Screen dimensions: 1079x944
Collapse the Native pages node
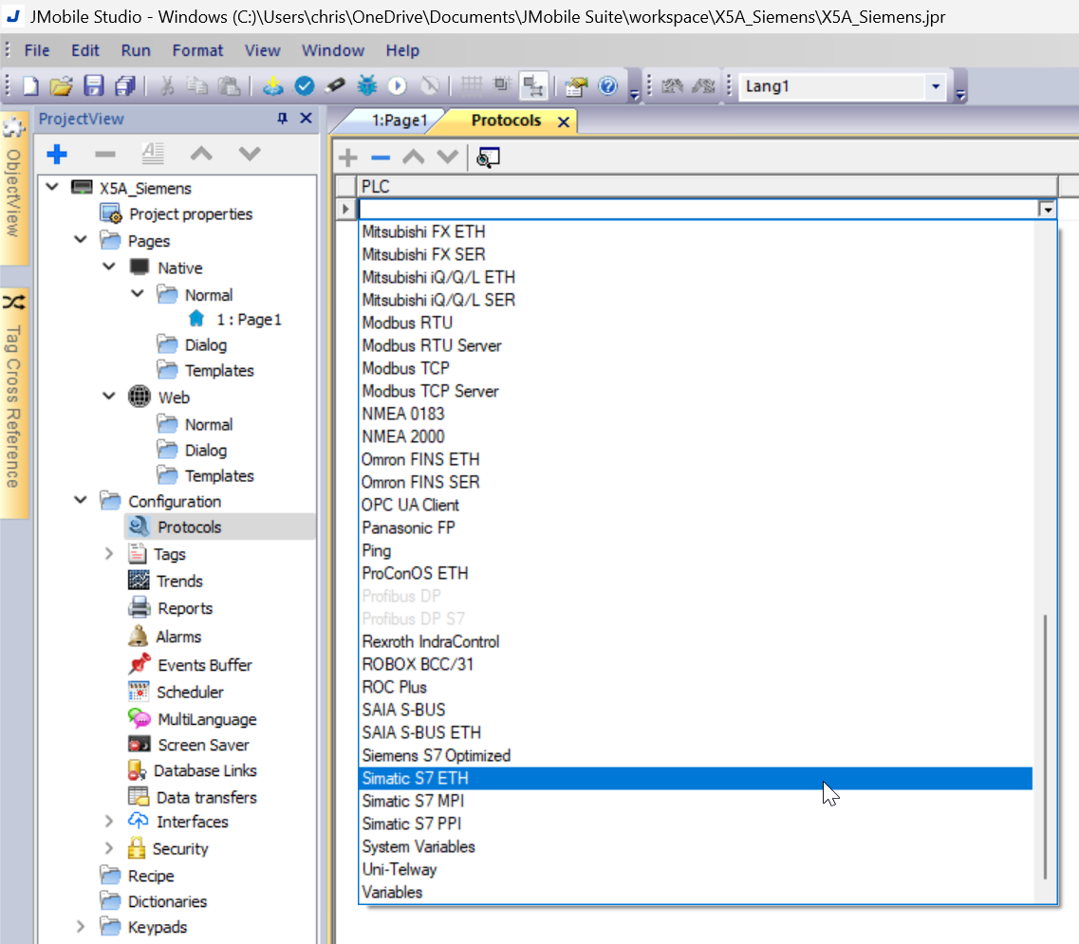coord(109,267)
